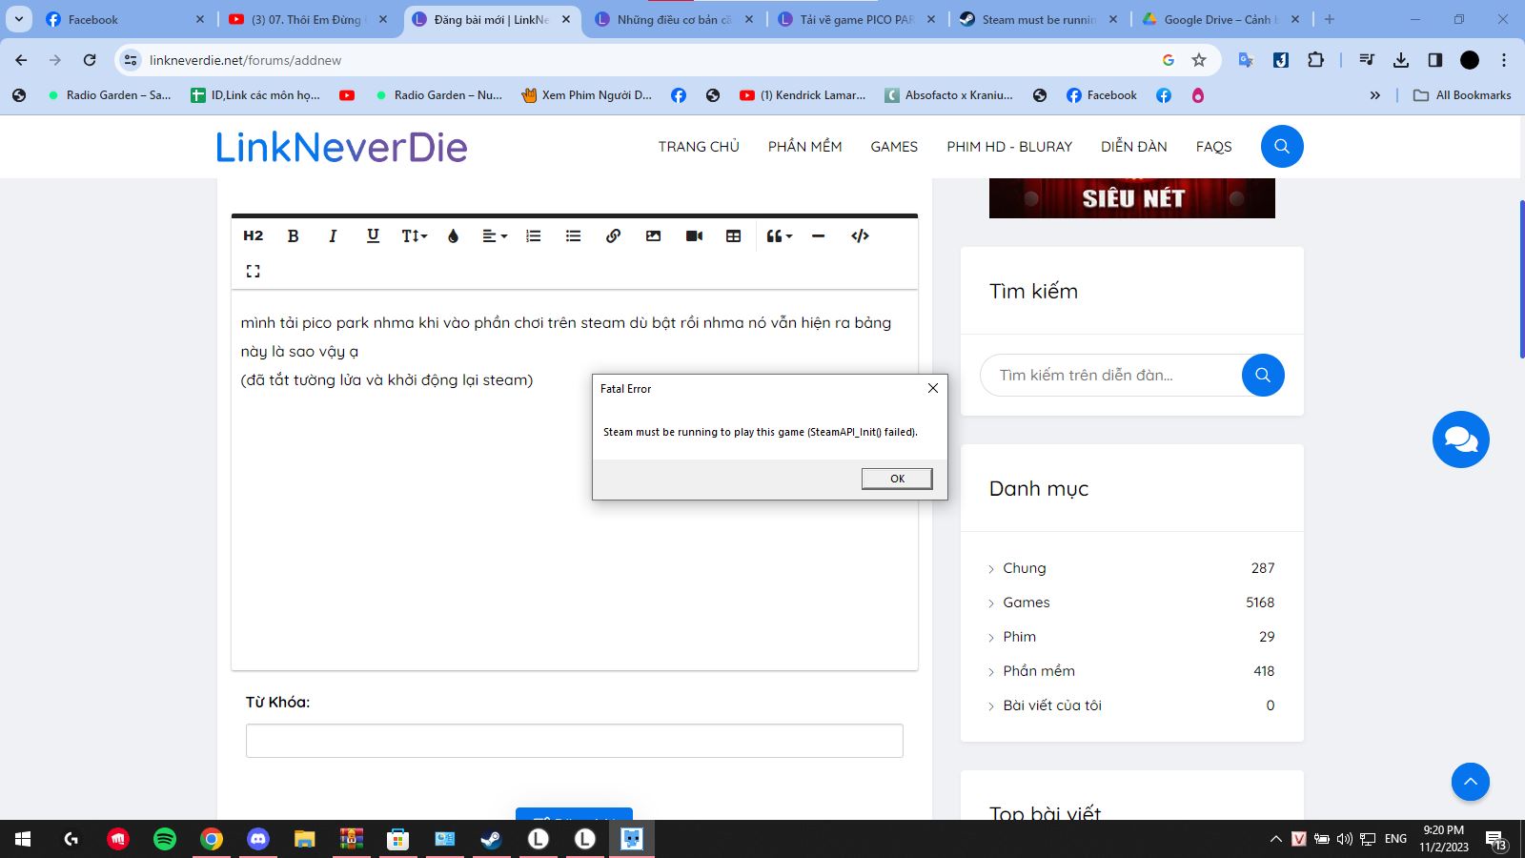Insert a video using the camera icon

coord(694,236)
